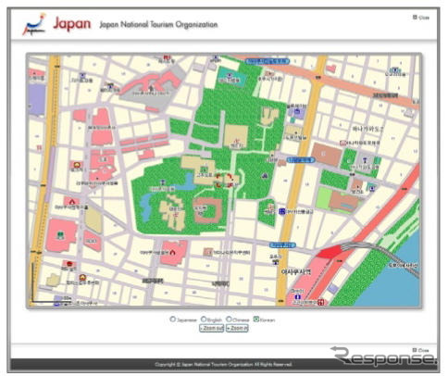Click the blue square icon right of the temple grounds

[281, 211]
